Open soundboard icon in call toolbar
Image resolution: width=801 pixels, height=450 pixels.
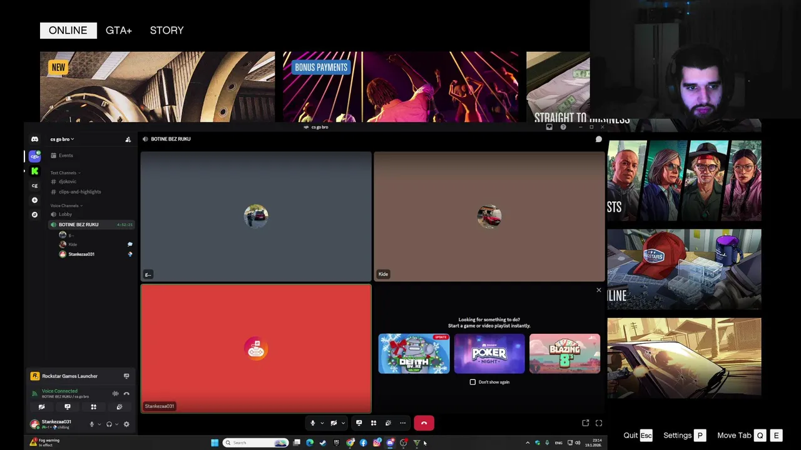388,423
